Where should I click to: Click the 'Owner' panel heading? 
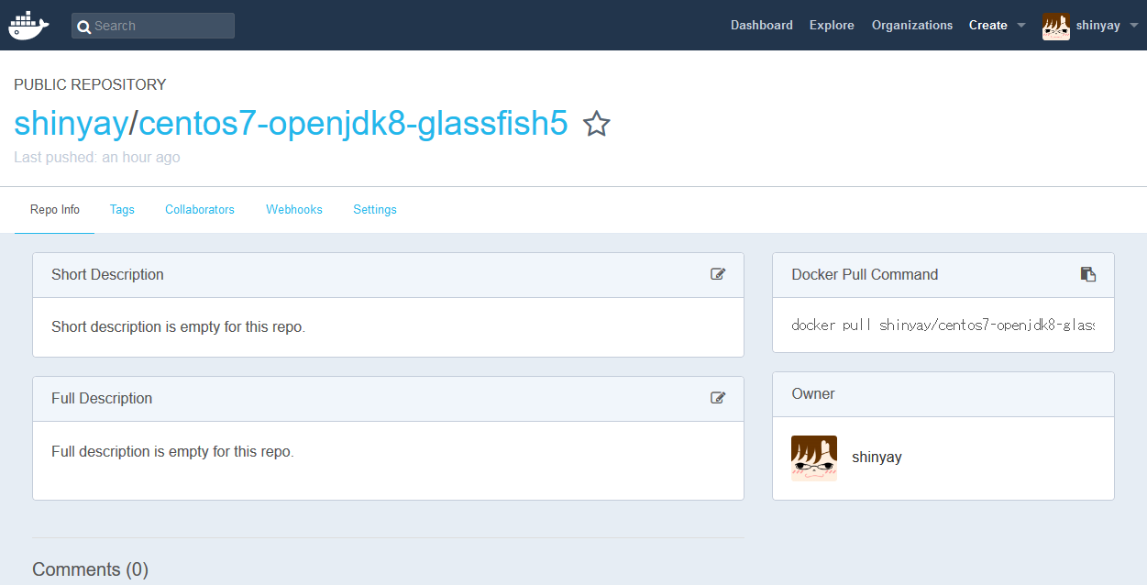(813, 393)
